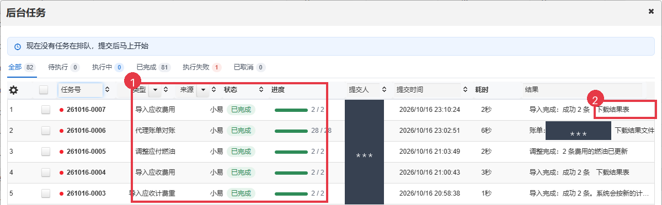Click sort arrows beside 提交时间 column
This screenshot has height=205, width=662.
point(465,89)
